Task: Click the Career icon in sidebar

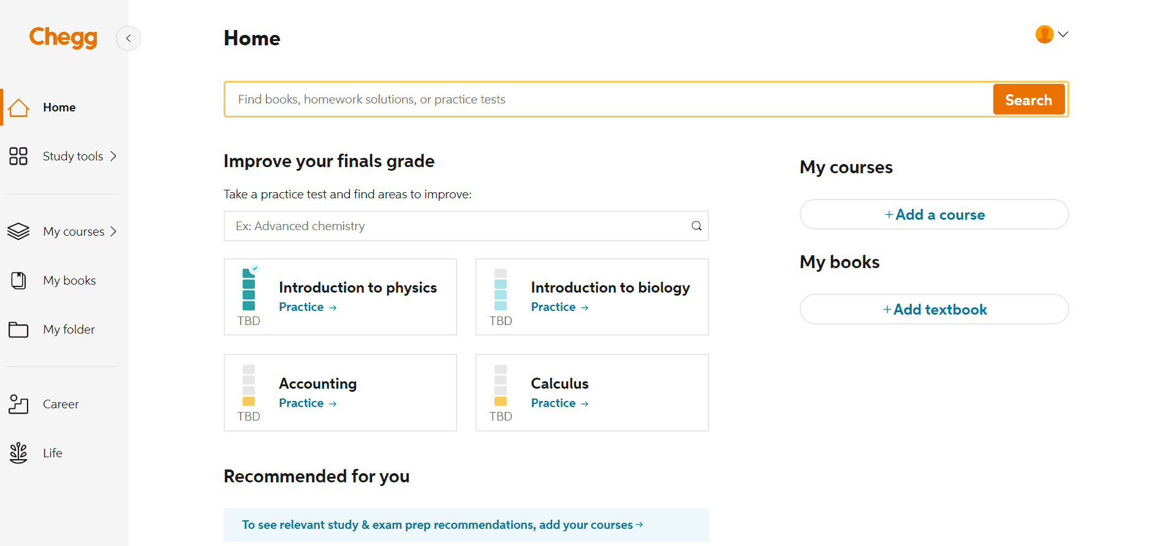Action: pyautogui.click(x=18, y=404)
